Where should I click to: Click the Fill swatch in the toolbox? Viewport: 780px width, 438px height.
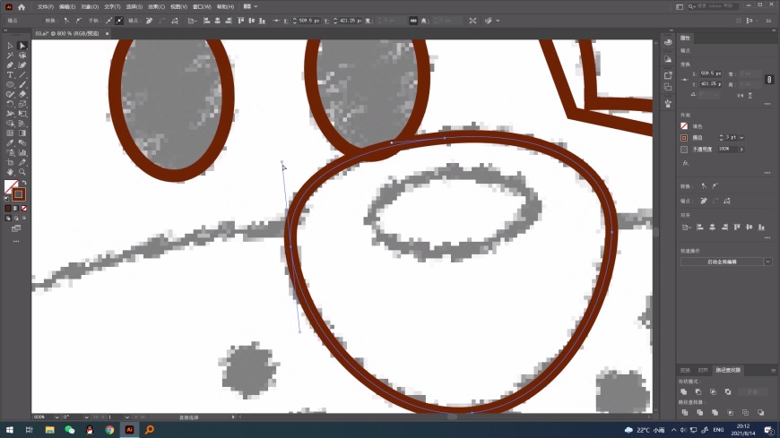(11, 186)
